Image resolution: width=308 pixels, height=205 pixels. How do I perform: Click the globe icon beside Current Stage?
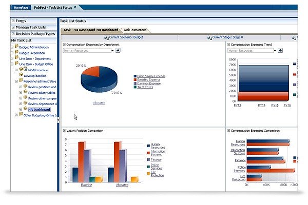coord(209,37)
